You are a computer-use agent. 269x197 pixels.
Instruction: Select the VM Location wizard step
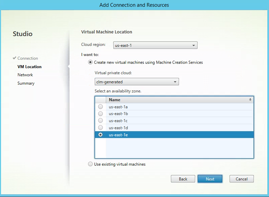click(x=29, y=67)
